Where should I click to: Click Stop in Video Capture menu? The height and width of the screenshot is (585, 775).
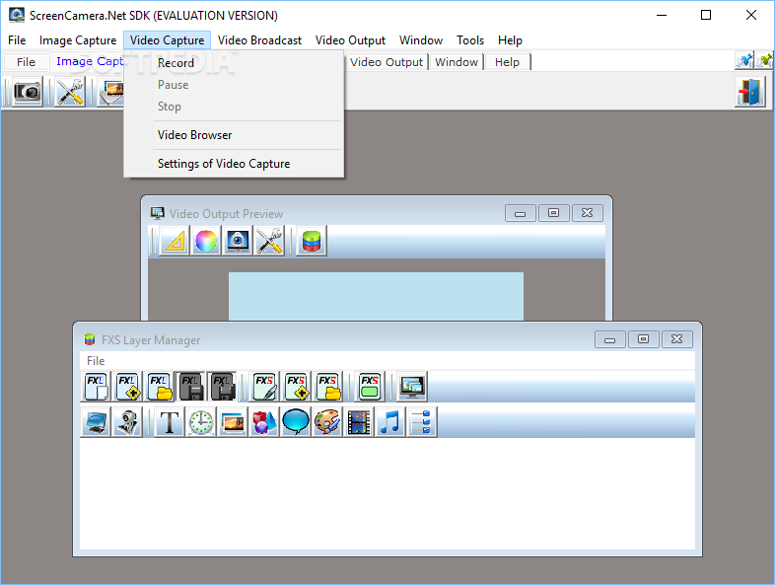tap(234, 107)
